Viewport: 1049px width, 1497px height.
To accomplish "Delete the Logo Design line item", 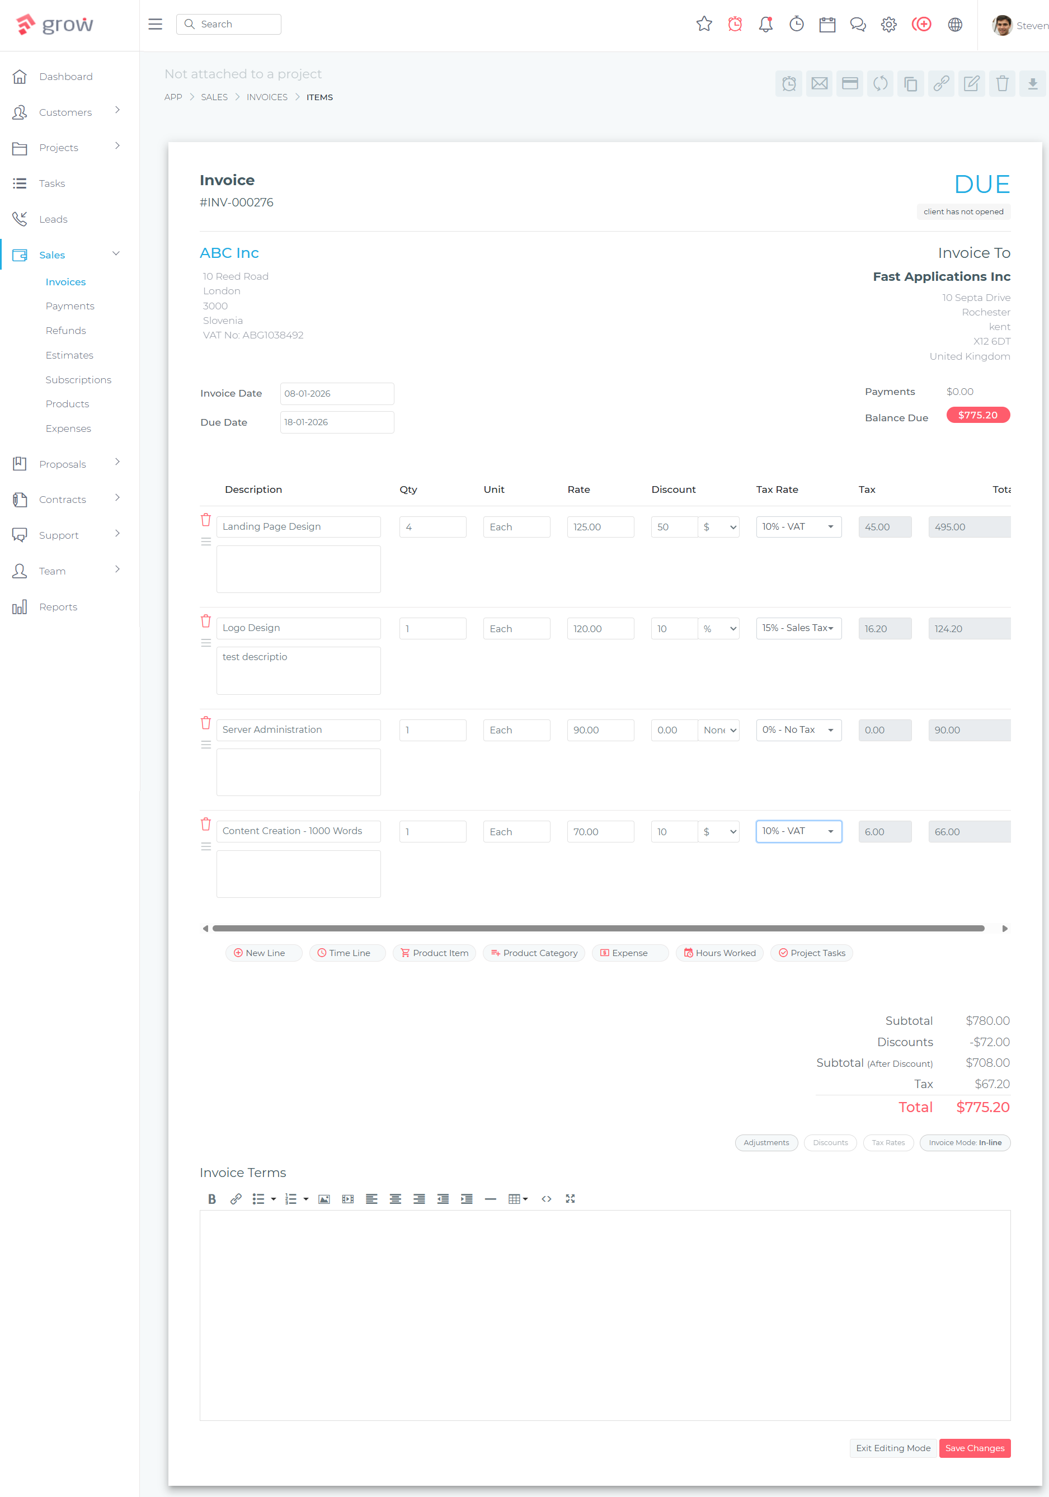I will coord(205,621).
